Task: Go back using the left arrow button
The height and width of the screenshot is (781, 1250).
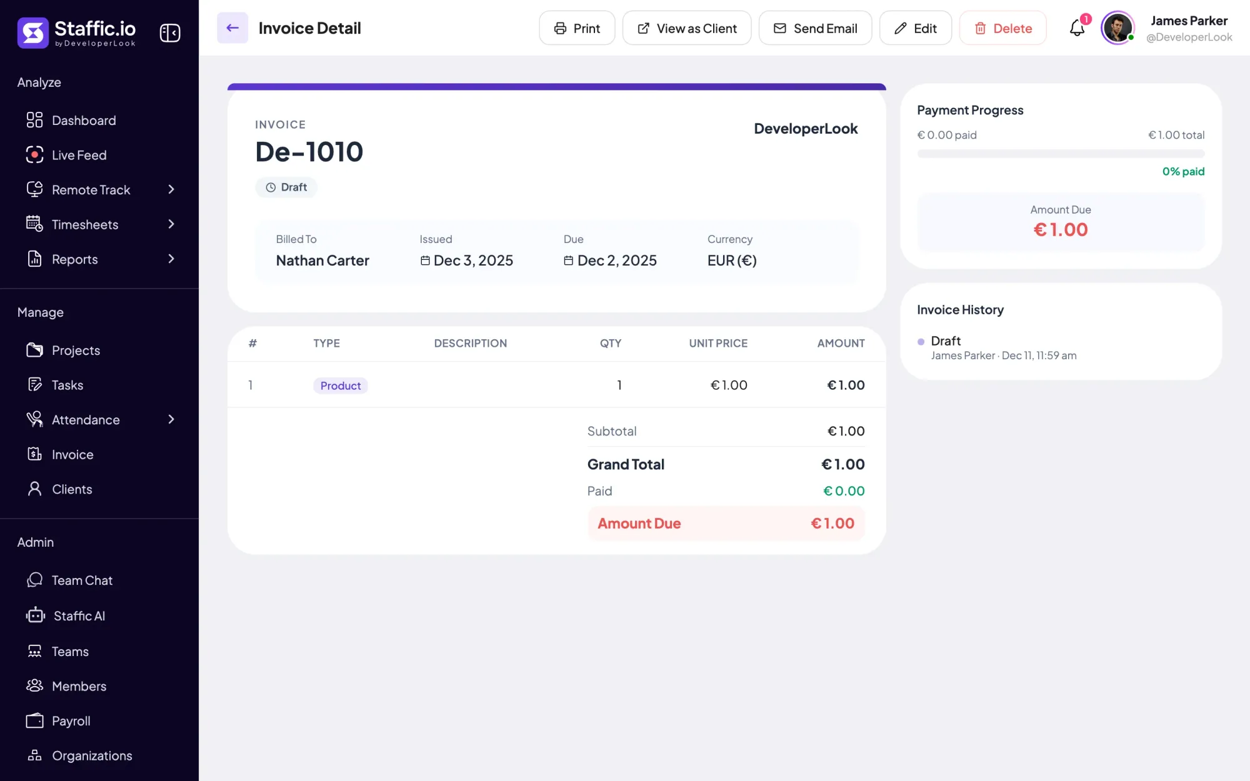Action: pyautogui.click(x=232, y=28)
